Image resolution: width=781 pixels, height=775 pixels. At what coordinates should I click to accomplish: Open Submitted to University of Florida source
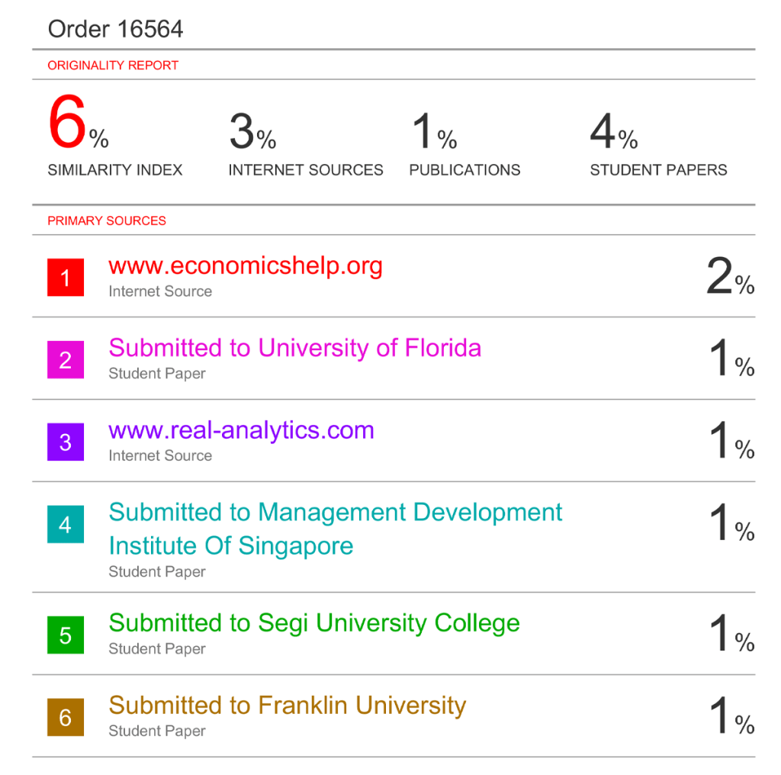click(294, 348)
